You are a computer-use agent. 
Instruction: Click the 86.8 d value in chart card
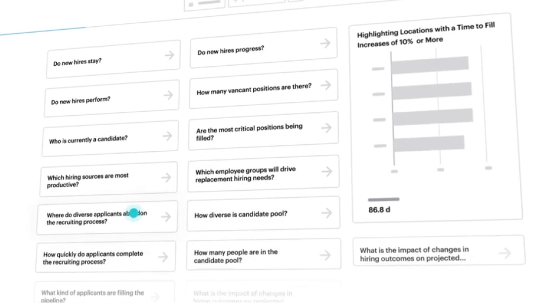379,210
